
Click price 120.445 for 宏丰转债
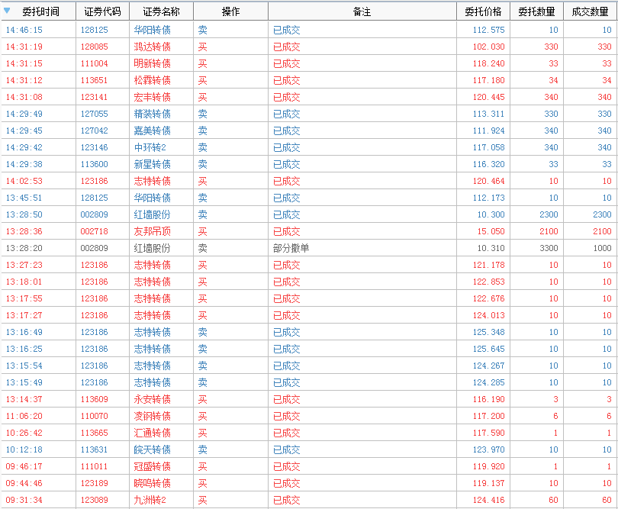[489, 97]
